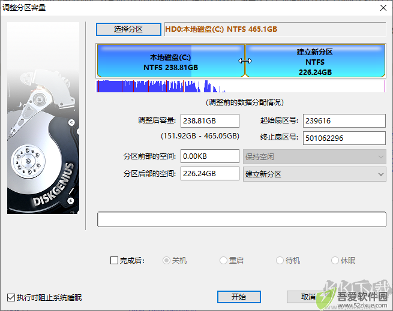The image size is (393, 311).
Task: Click the 开始 button
Action: pos(239,297)
